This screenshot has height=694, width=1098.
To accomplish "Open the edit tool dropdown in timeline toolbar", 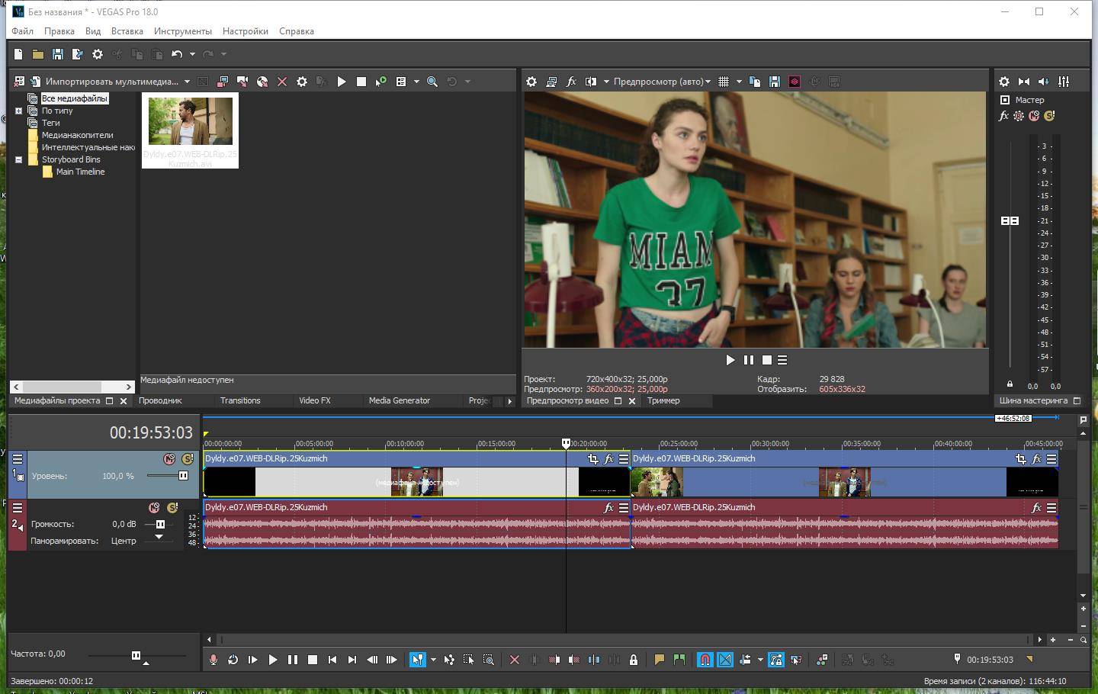I will click(433, 660).
